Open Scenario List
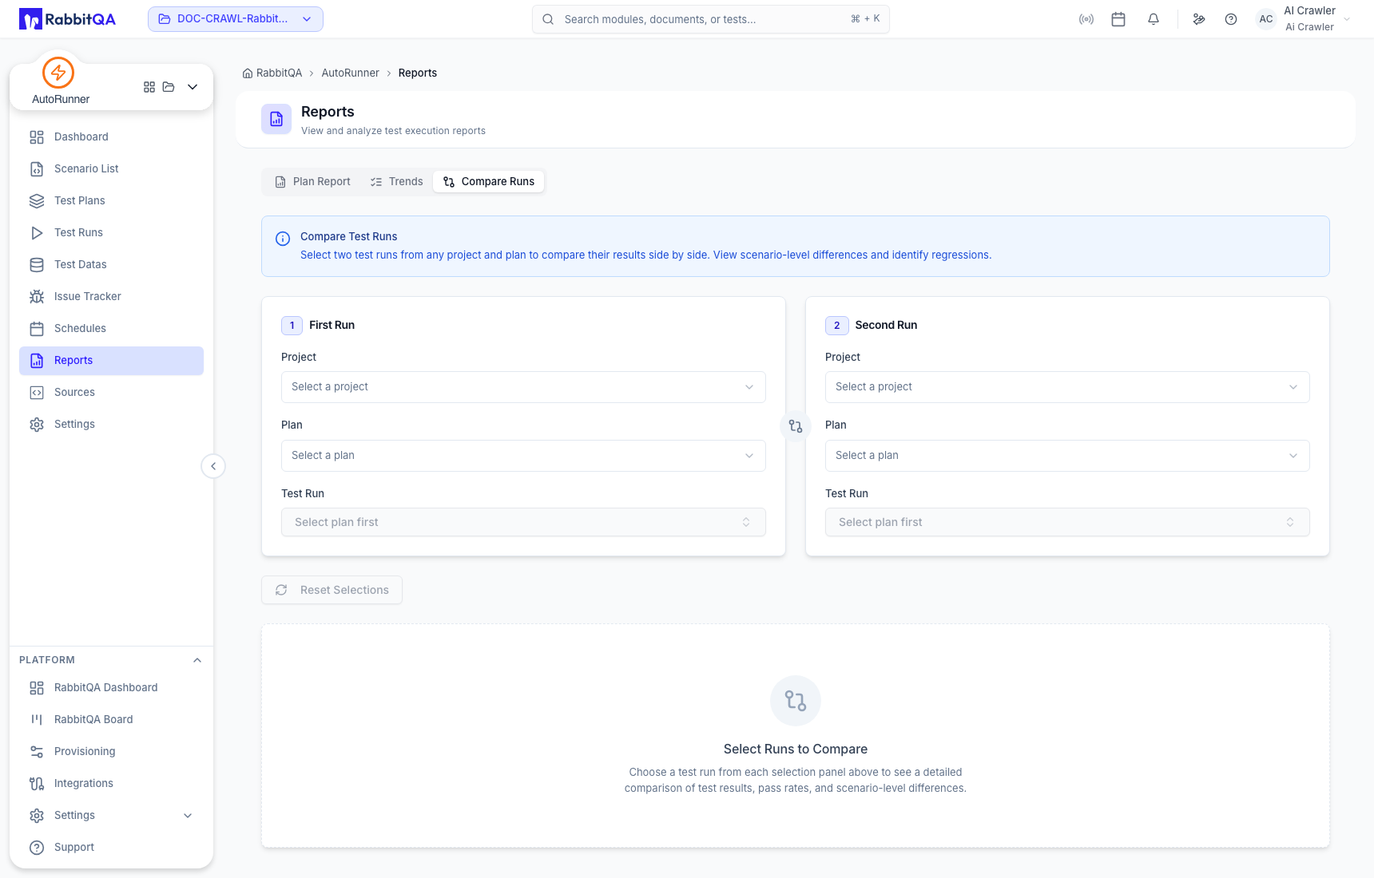This screenshot has width=1374, height=878. [x=111, y=169]
